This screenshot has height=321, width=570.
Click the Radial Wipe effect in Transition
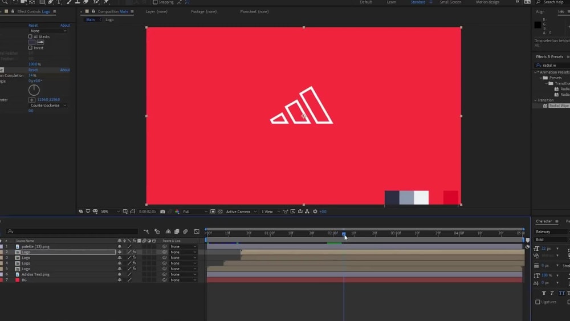click(559, 106)
